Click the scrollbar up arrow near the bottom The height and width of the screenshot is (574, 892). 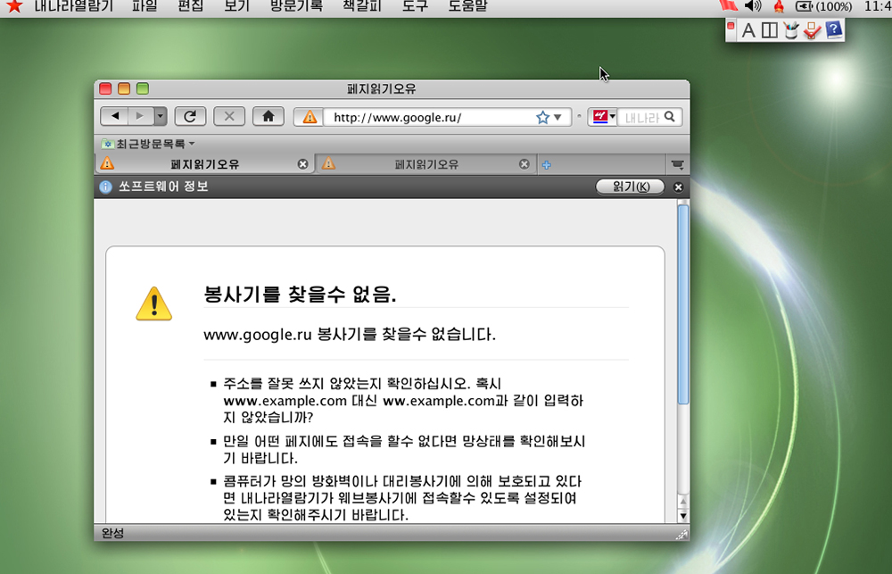[683, 502]
